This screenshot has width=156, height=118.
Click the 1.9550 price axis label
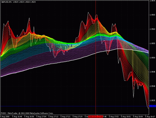153,58
